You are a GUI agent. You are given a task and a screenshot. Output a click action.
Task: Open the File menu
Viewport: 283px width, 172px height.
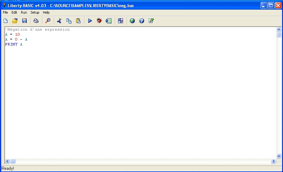pyautogui.click(x=5, y=12)
